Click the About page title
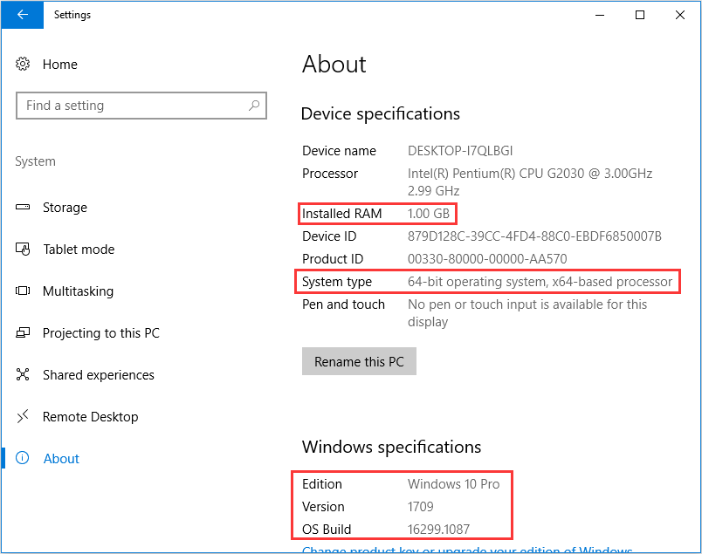The image size is (702, 554). [334, 64]
